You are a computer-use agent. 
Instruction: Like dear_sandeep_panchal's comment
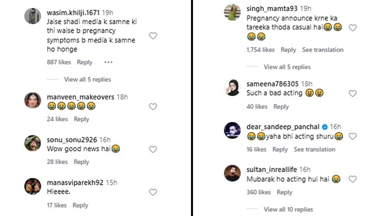coord(352,136)
